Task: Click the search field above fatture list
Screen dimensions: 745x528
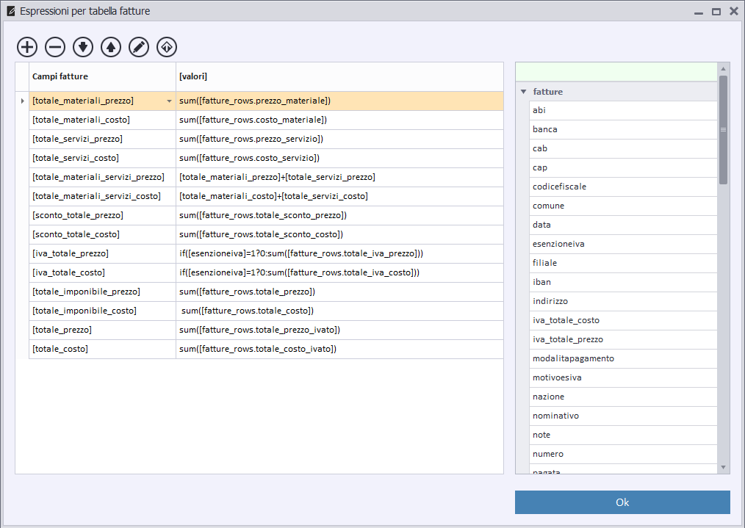Action: 616,71
